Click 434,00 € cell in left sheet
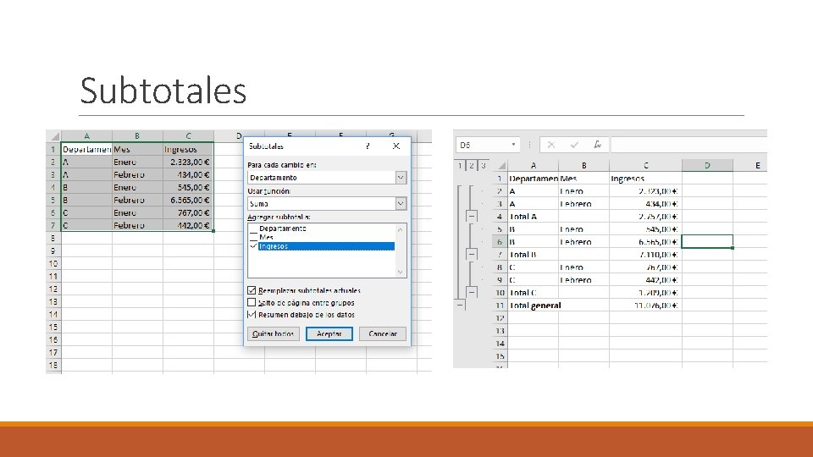Image resolution: width=813 pixels, height=457 pixels. pyautogui.click(x=188, y=174)
